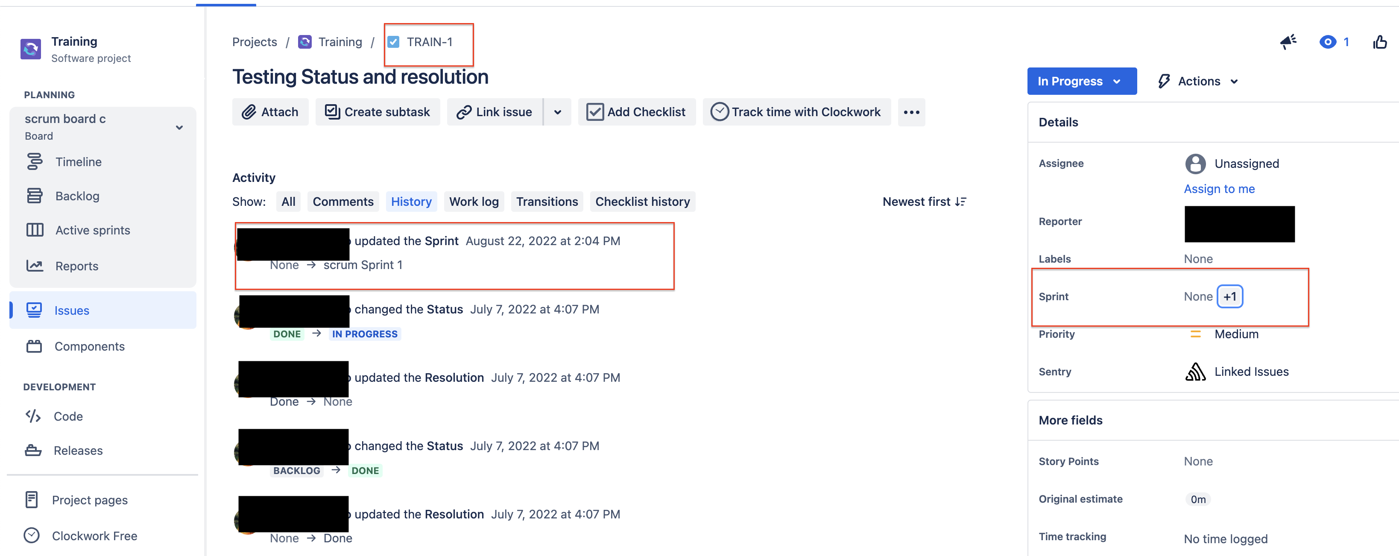Image resolution: width=1399 pixels, height=556 pixels.
Task: Open Reports in sidebar
Action: point(76,266)
